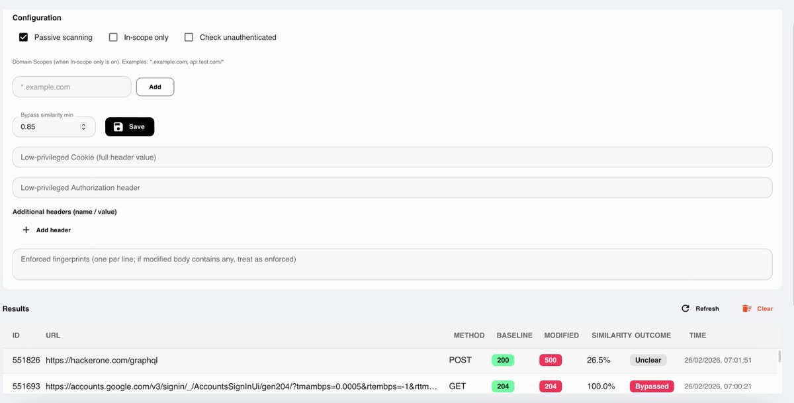This screenshot has height=403, width=794.
Task: Click the green 200 baseline badge
Action: point(503,360)
